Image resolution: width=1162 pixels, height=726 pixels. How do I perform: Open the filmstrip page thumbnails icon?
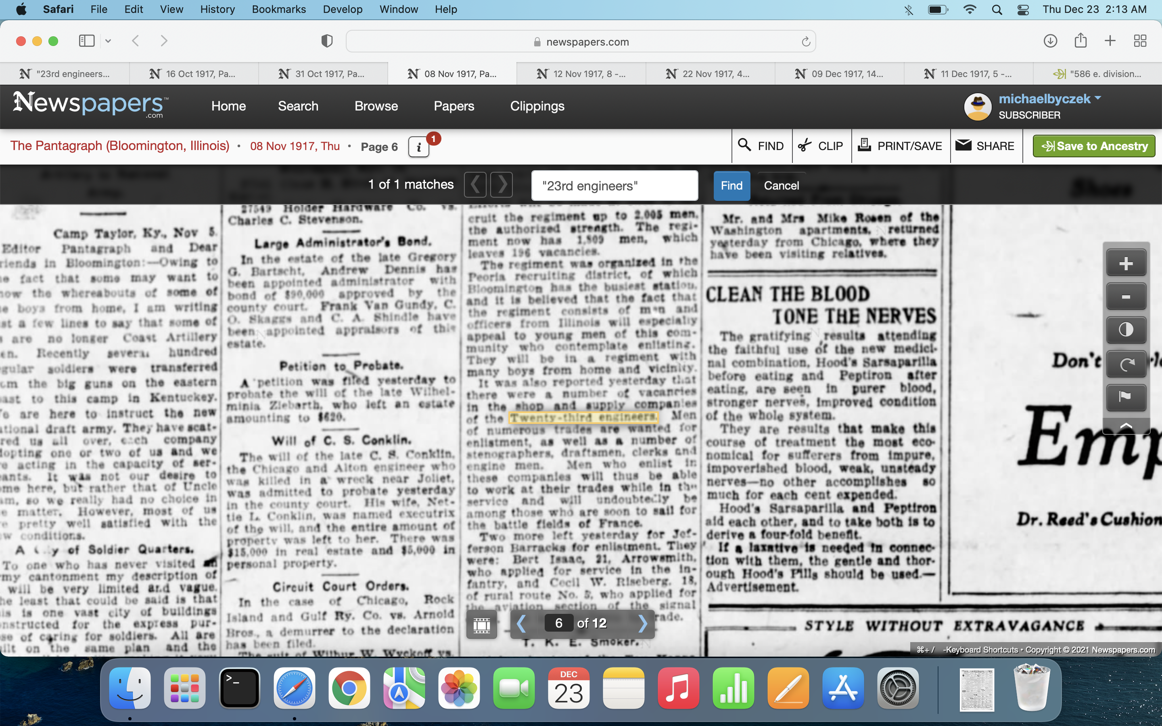(482, 624)
